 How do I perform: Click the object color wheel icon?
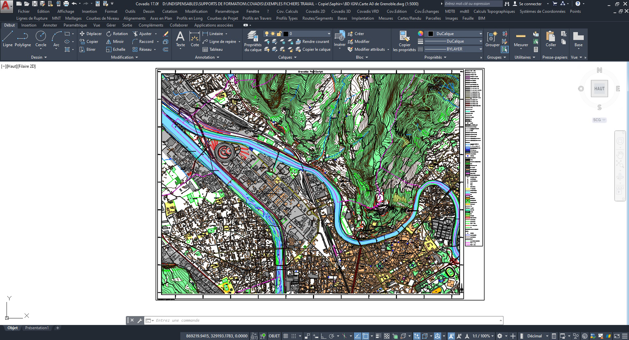(421, 33)
